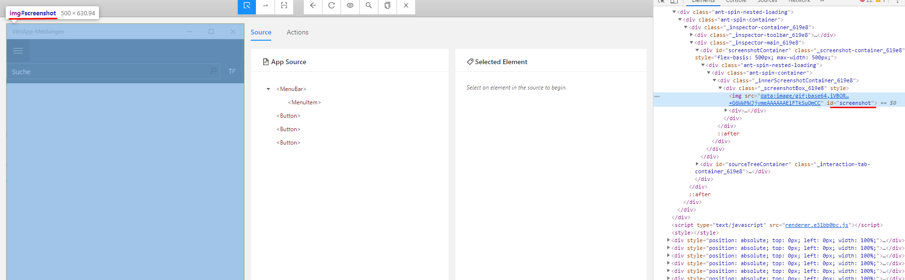Viewport: 905px width, 280px height.
Task: Click 'Select an element in the source to begin' text
Action: pyautogui.click(x=517, y=88)
